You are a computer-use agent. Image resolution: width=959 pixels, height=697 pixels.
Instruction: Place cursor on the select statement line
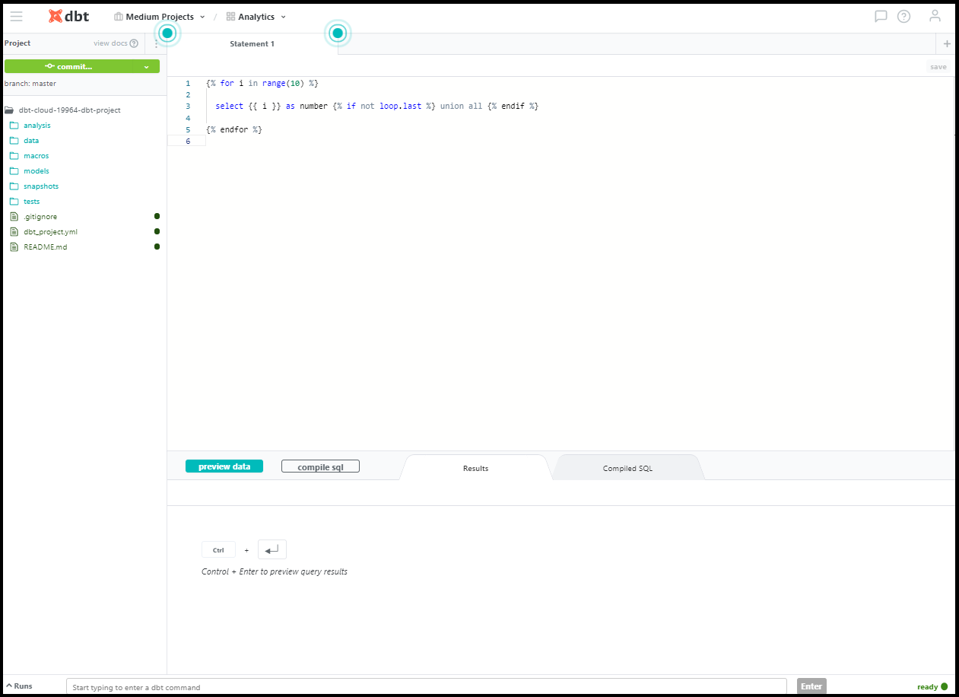pos(376,107)
